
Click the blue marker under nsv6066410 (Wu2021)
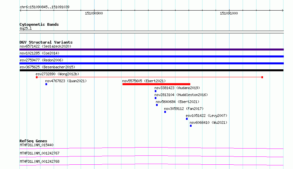click(191, 126)
